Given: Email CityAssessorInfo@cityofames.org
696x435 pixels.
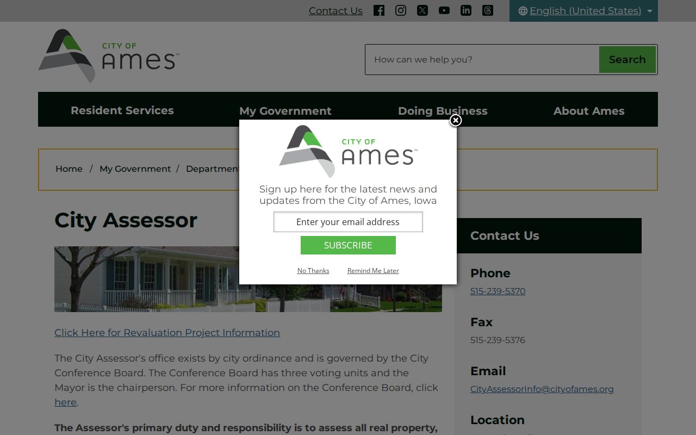Looking at the screenshot, I should [542, 389].
